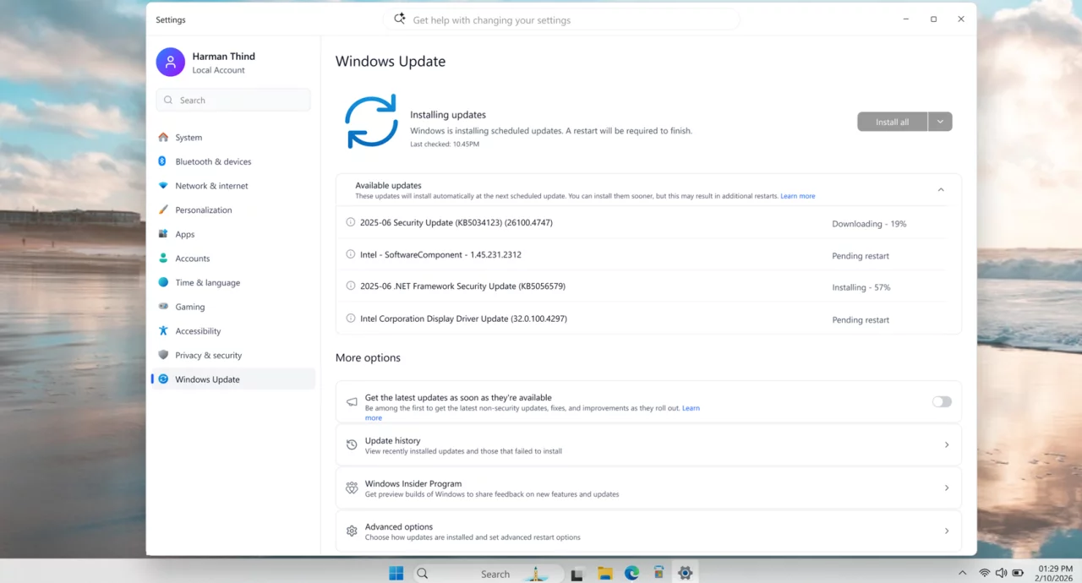Select Accessibility in the sidebar

tap(198, 331)
